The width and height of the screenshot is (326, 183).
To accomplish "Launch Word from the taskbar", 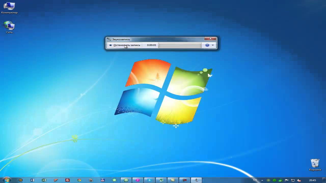I will [32, 180].
